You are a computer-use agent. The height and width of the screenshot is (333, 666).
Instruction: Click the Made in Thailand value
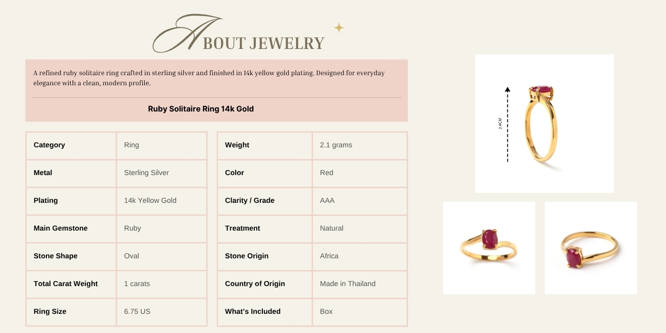348,284
